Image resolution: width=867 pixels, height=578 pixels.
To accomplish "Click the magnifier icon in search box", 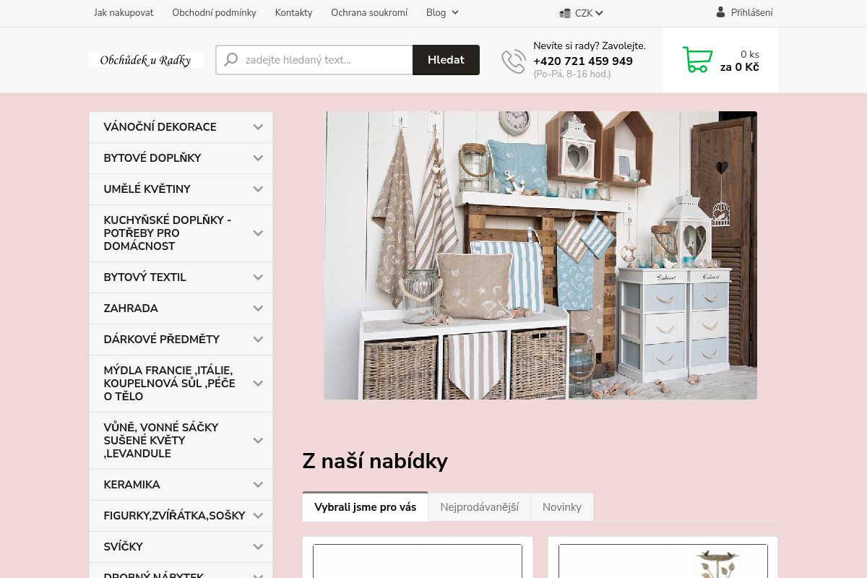I will tap(231, 60).
